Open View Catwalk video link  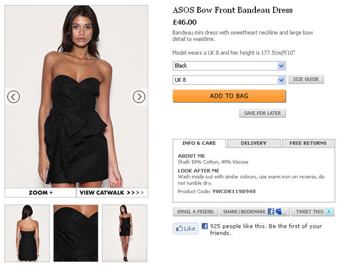click(112, 193)
